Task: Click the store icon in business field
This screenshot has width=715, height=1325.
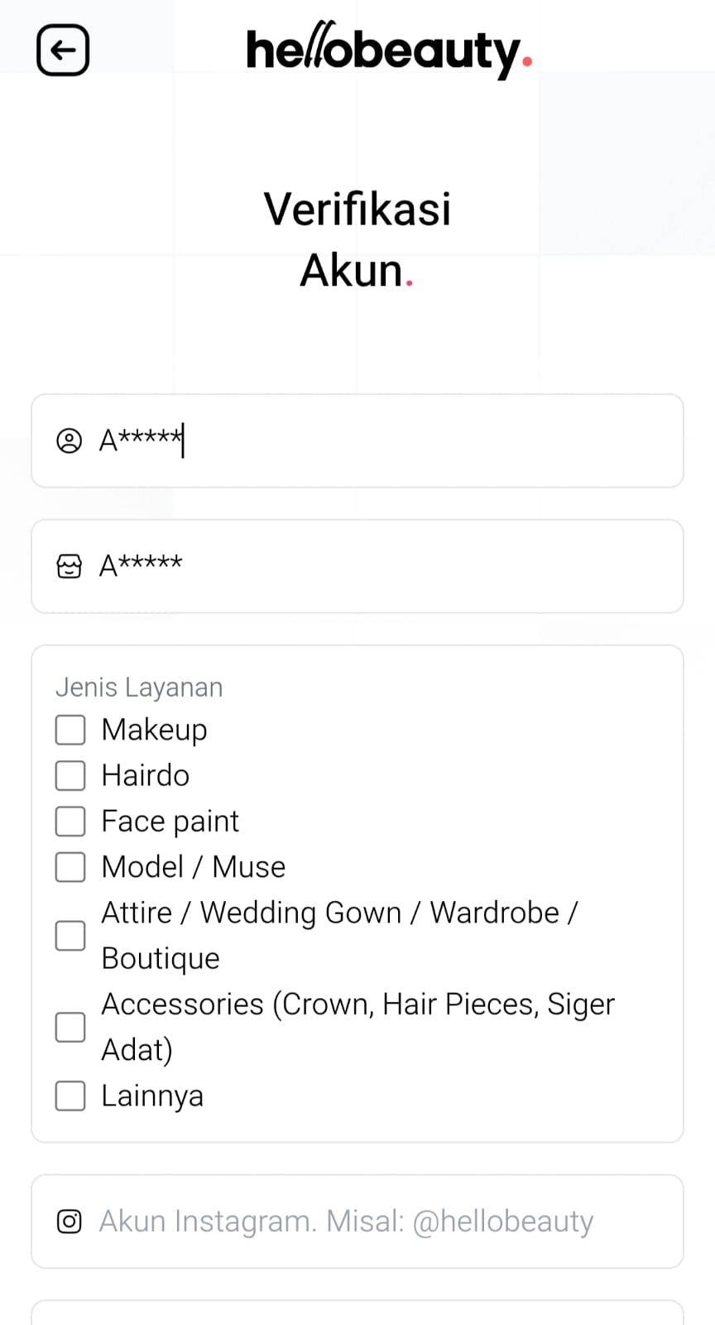Action: pyautogui.click(x=69, y=566)
